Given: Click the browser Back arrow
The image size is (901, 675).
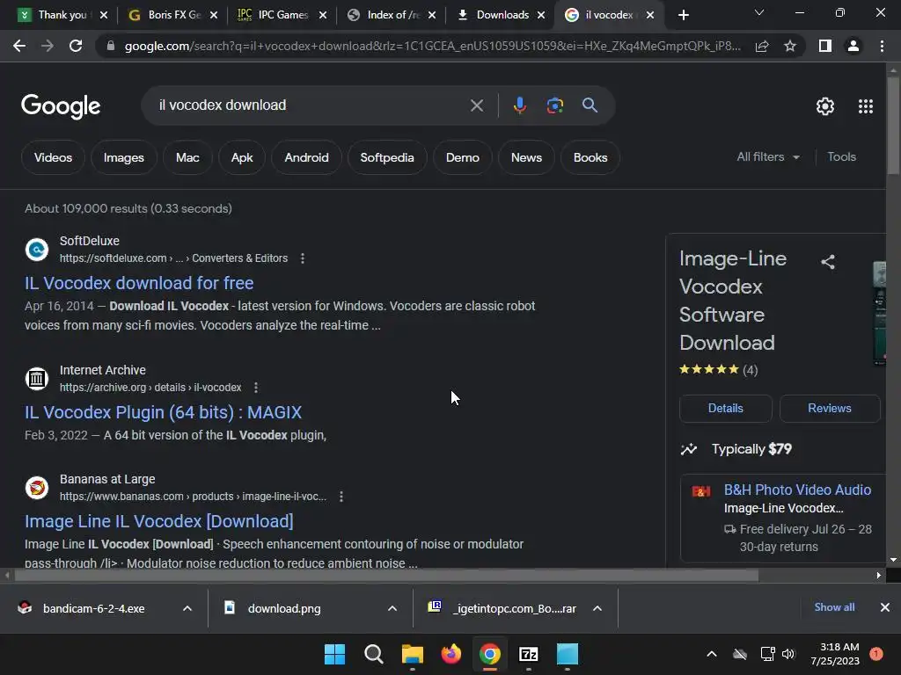Looking at the screenshot, I should [19, 46].
